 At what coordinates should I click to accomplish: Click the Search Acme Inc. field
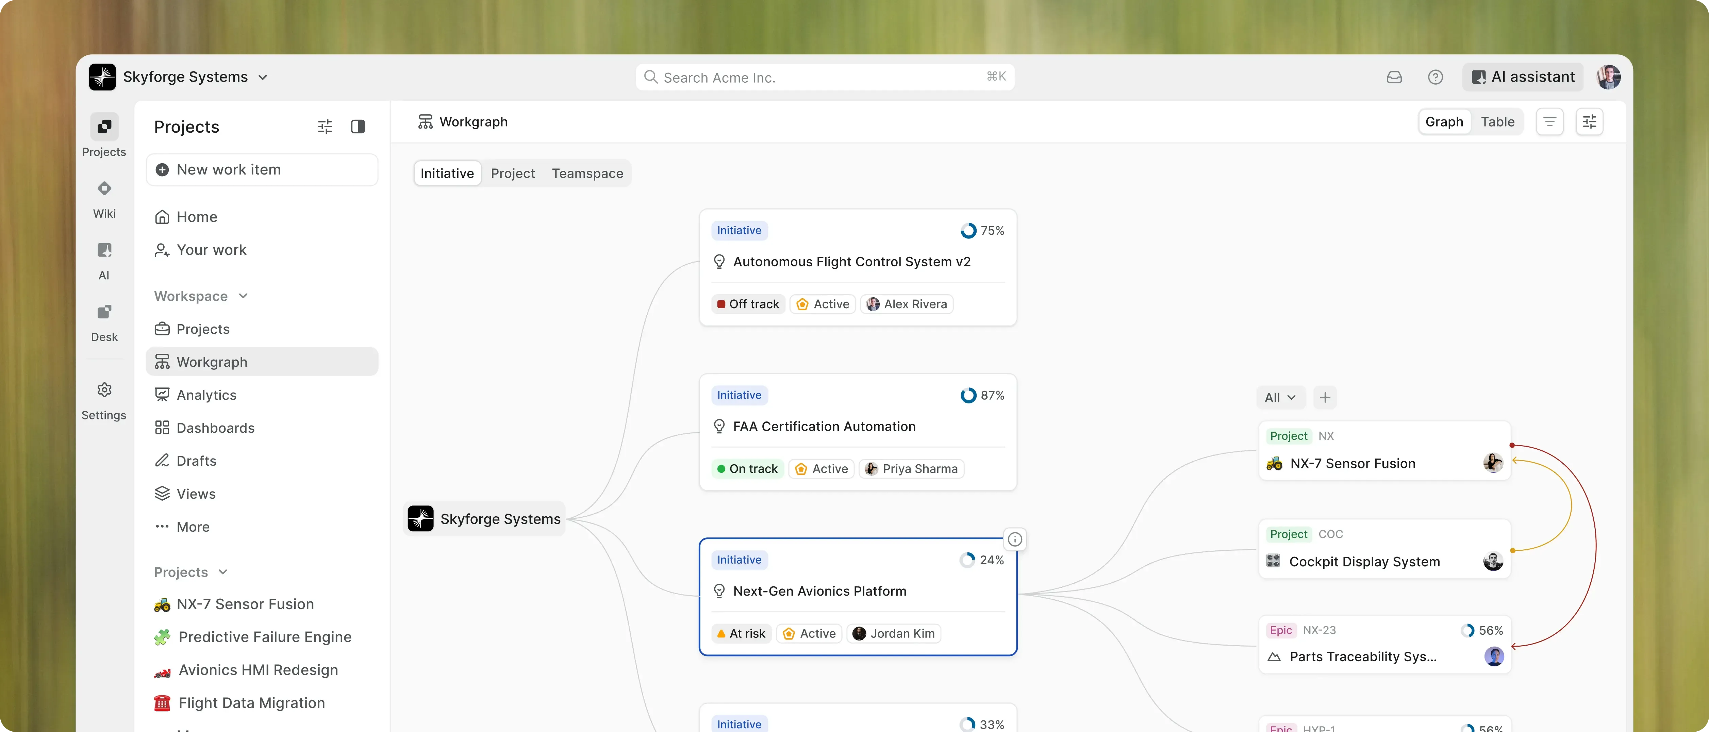pyautogui.click(x=825, y=77)
